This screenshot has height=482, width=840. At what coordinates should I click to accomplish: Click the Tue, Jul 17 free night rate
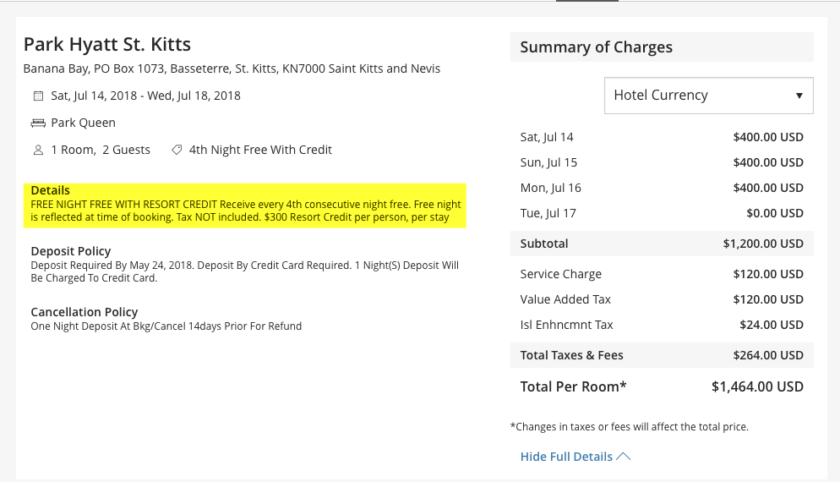tap(775, 213)
